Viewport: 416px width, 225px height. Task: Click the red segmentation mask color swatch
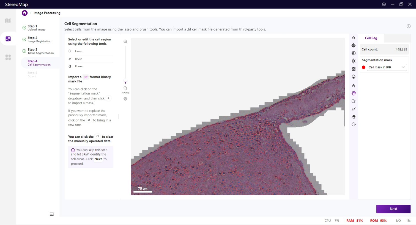[363, 67]
